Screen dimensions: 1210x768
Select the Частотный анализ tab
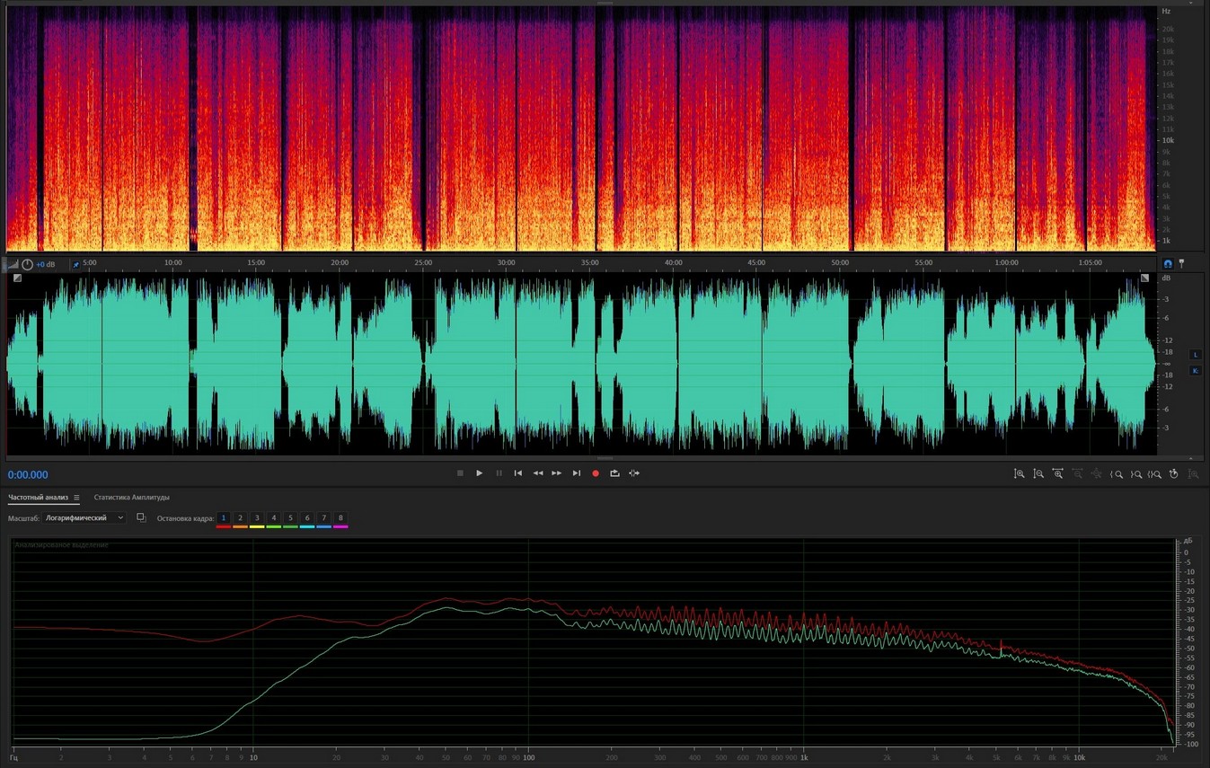[38, 498]
